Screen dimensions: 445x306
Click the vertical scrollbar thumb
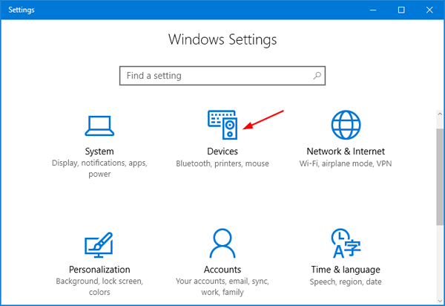[440, 177]
